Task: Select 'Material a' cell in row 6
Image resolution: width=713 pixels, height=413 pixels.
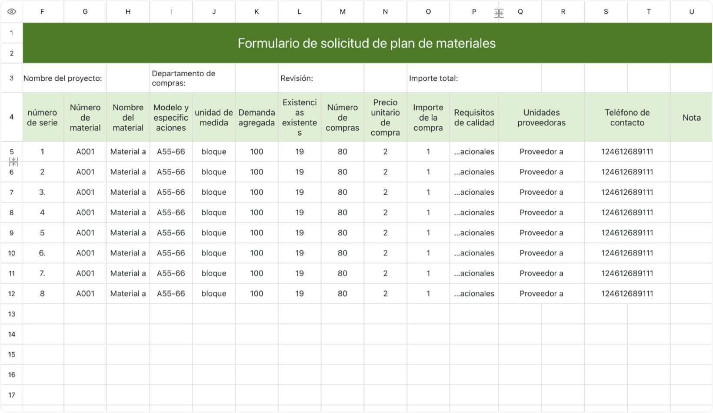Action: click(128, 172)
